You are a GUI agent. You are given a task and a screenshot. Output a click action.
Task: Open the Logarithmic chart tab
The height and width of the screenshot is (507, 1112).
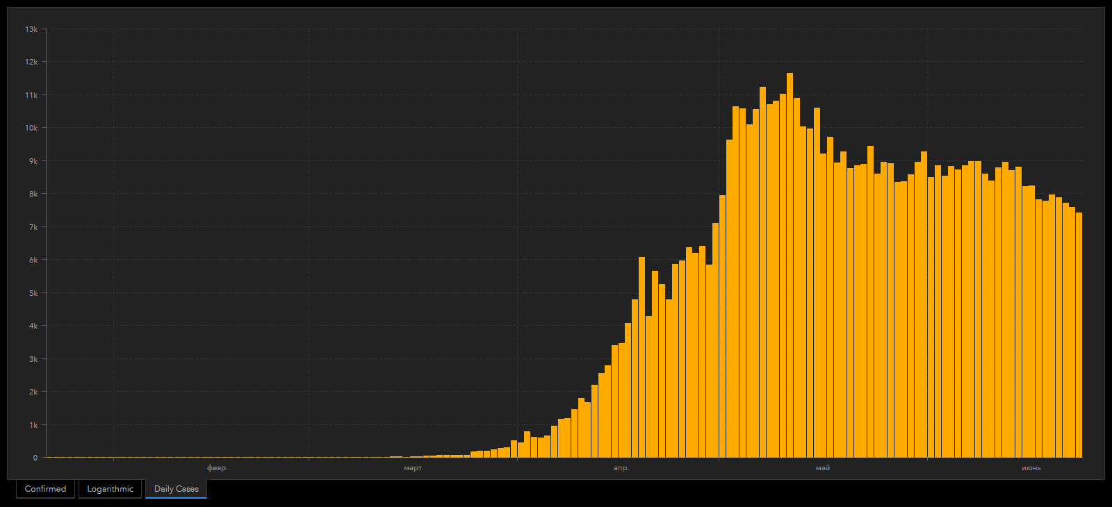point(110,489)
